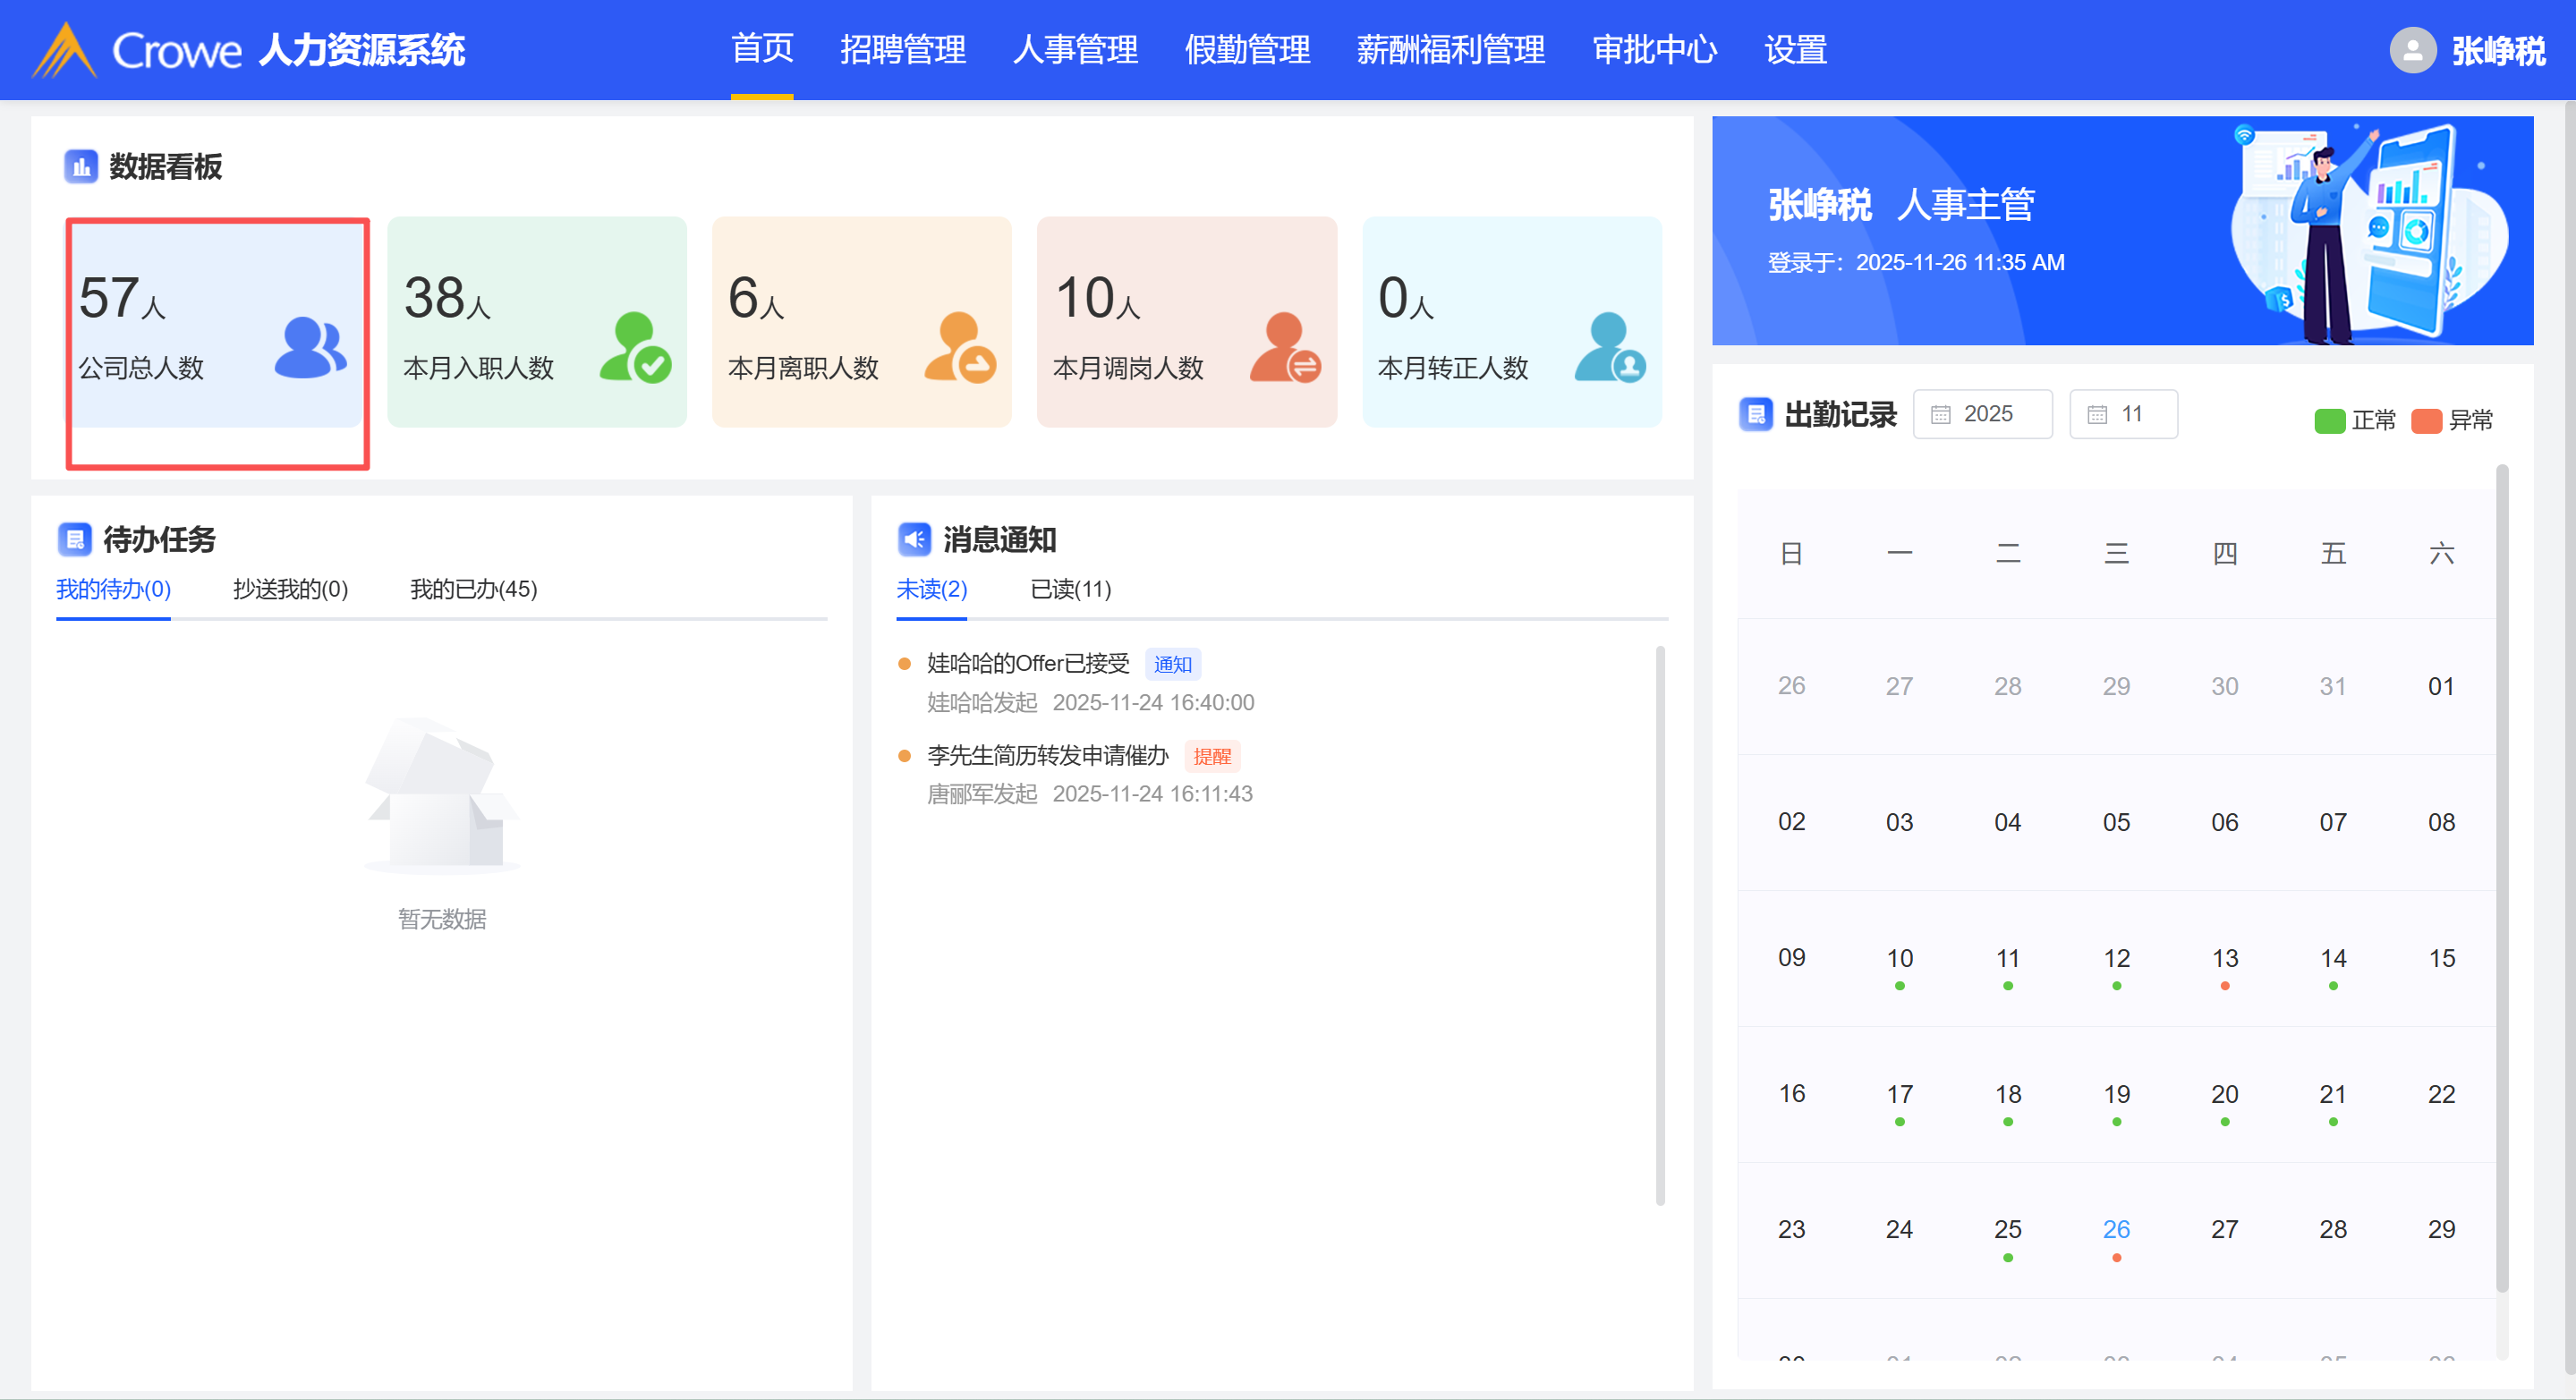Viewport: 2576px width, 1400px height.
Task: Click the monthly resignation orange user icon
Action: pos(960,347)
